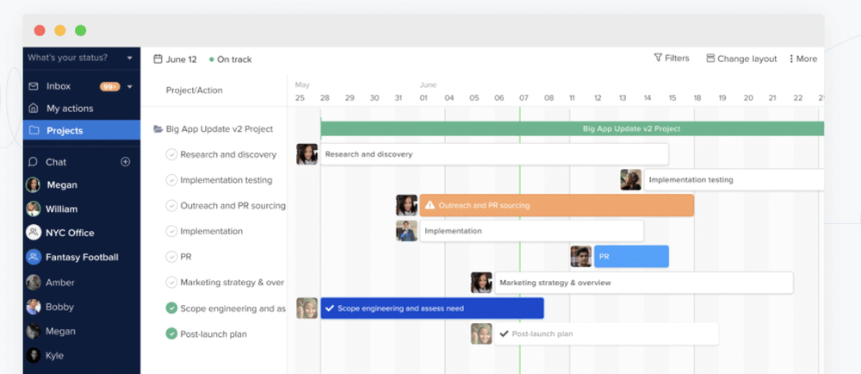Click the folder icon for Big App Update v2
Image resolution: width=861 pixels, height=374 pixels.
point(158,129)
